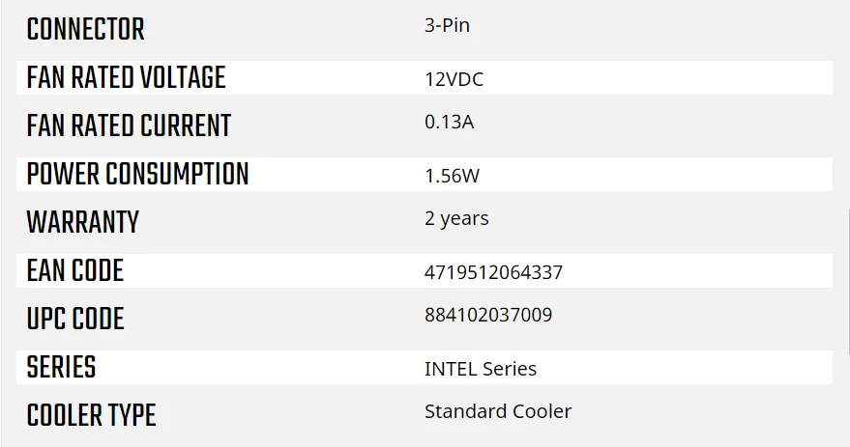Select the 12VDC voltage value
850x447 pixels.
click(x=454, y=80)
